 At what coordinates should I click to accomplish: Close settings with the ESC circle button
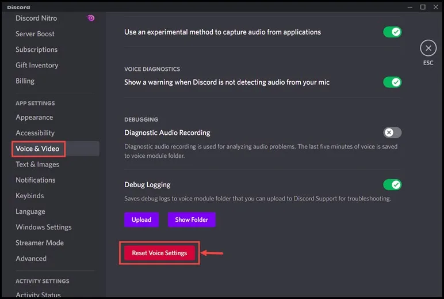click(428, 48)
